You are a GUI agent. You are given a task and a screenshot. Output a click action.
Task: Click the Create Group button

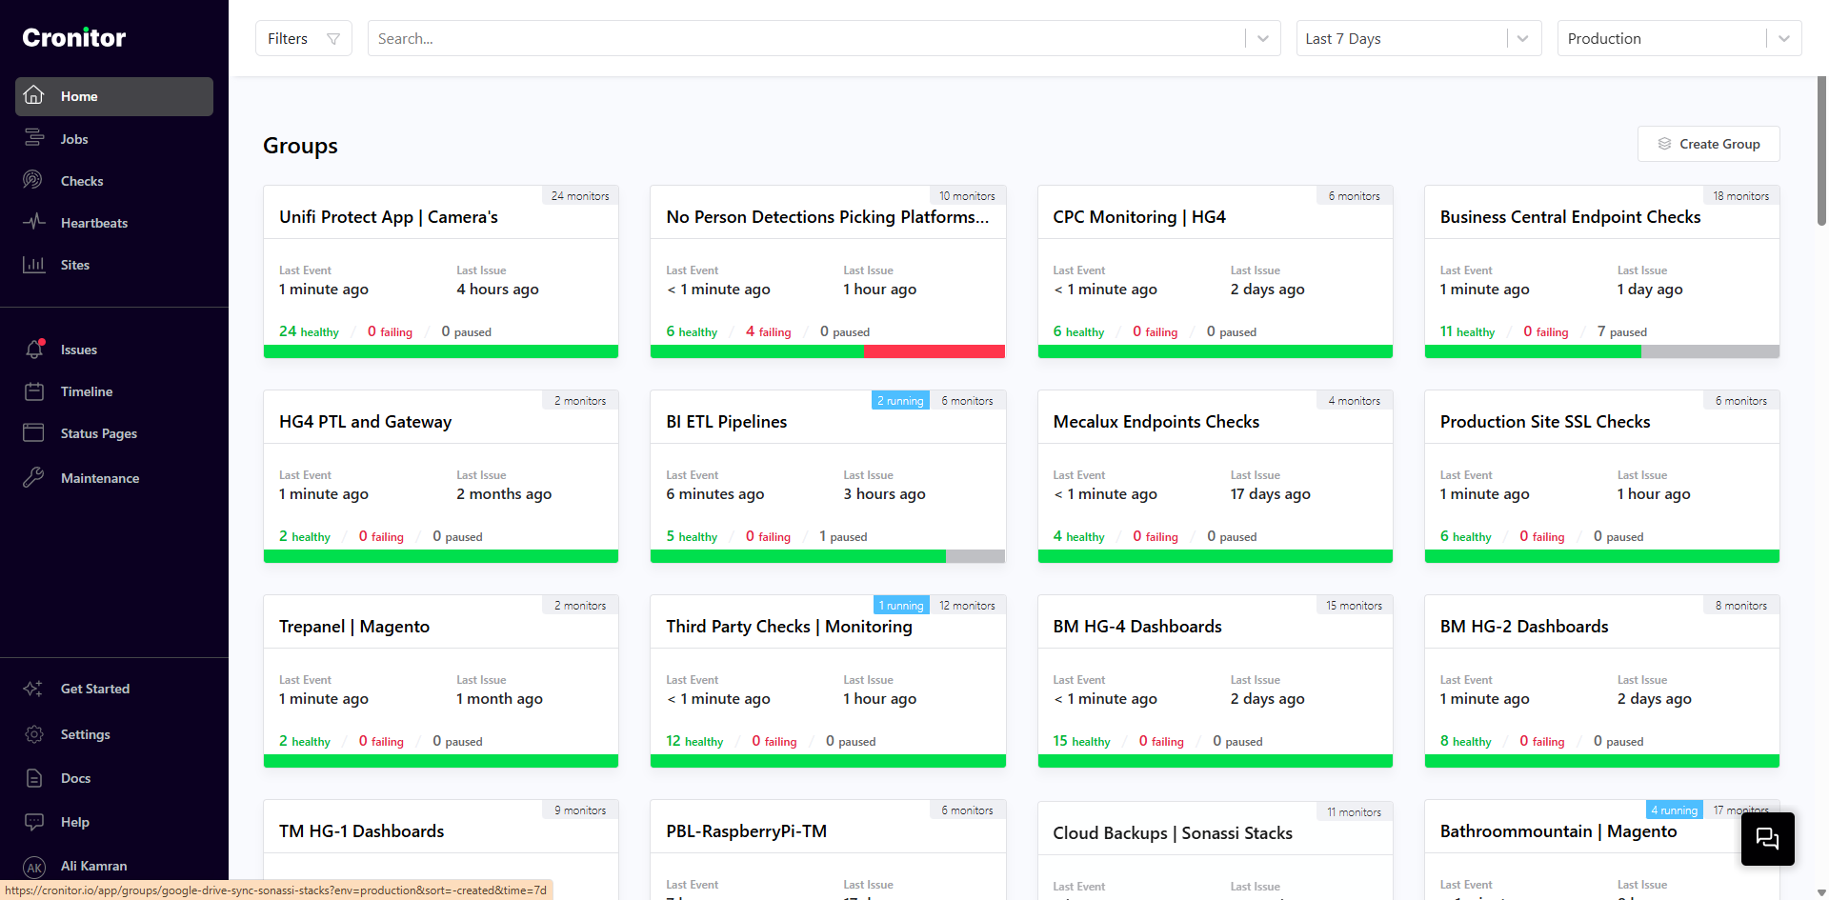(x=1708, y=144)
